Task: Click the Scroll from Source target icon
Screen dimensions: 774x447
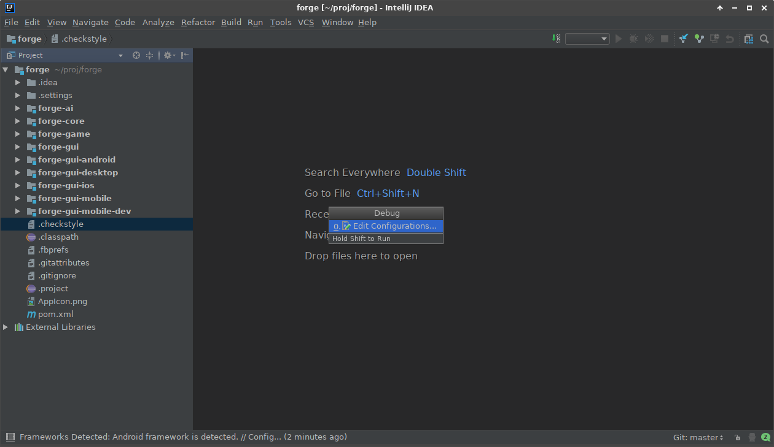Action: [x=136, y=55]
